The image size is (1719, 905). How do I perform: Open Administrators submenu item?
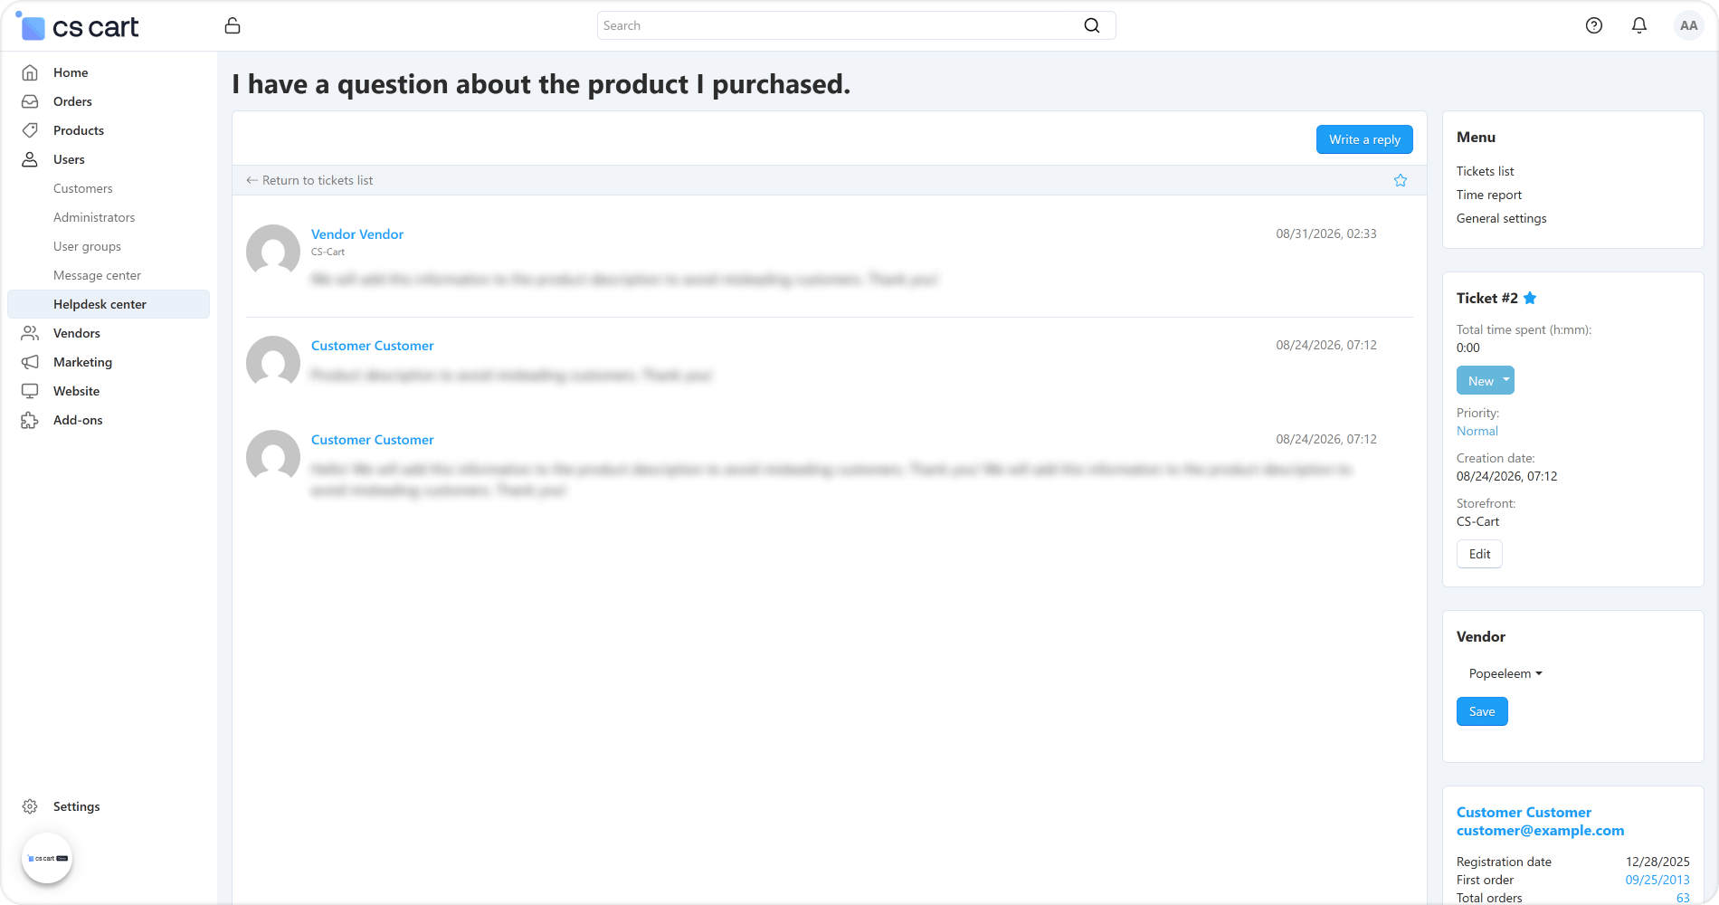click(94, 217)
